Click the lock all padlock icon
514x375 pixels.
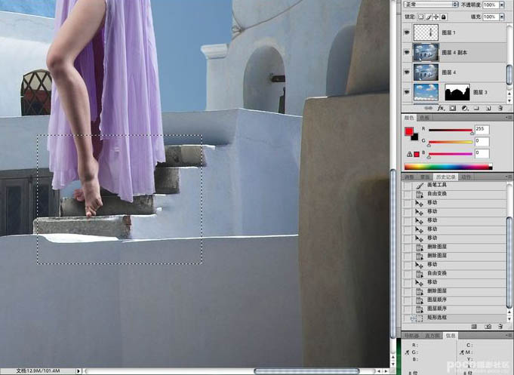coord(444,17)
